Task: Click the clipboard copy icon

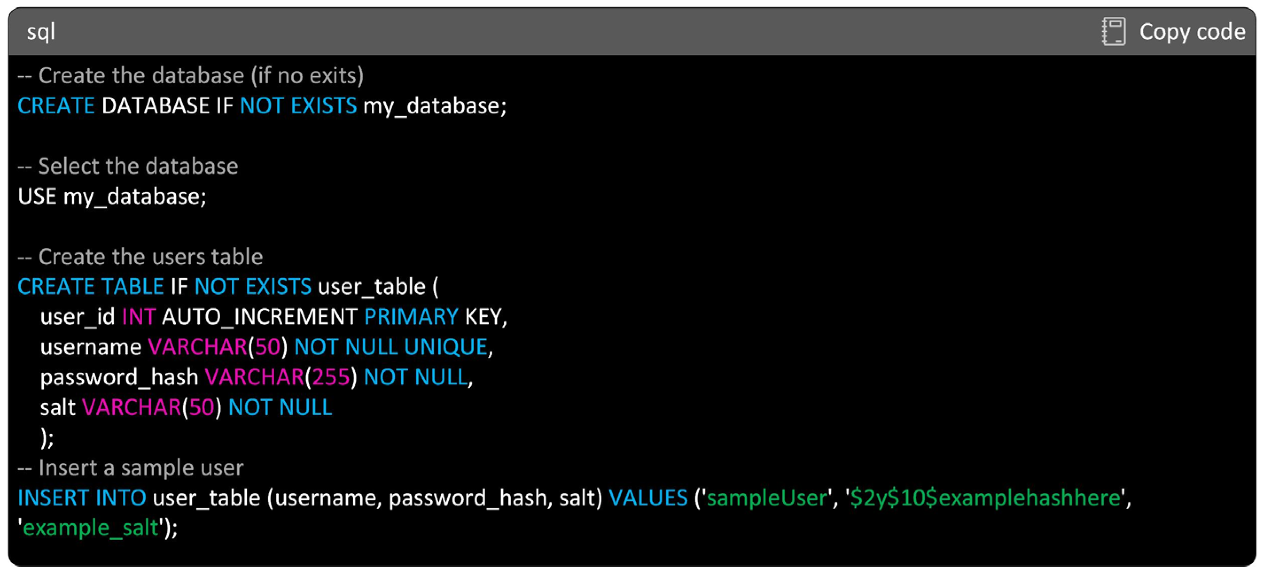Action: [1113, 32]
